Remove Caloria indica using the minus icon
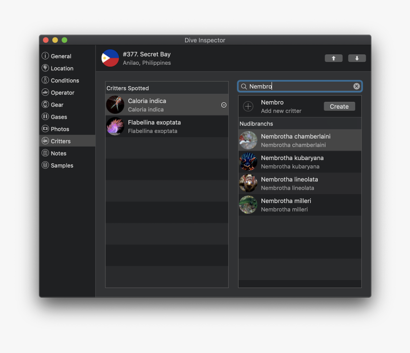Viewport: 410px width, 353px height. 224,105
